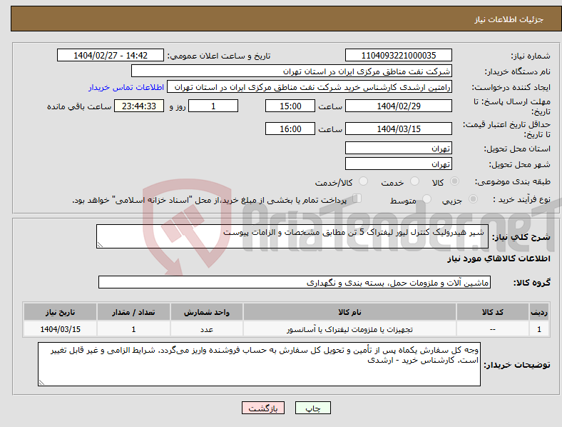Click the واحد شمارش column header
This screenshot has height=427, width=562.
(x=207, y=312)
